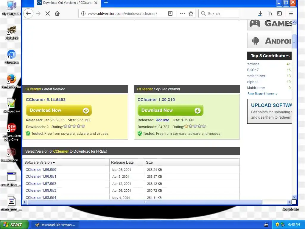Image resolution: width=305 pixels, height=229 pixels.
Task: Click the security shield tray icon
Action: pyautogui.click(x=277, y=225)
